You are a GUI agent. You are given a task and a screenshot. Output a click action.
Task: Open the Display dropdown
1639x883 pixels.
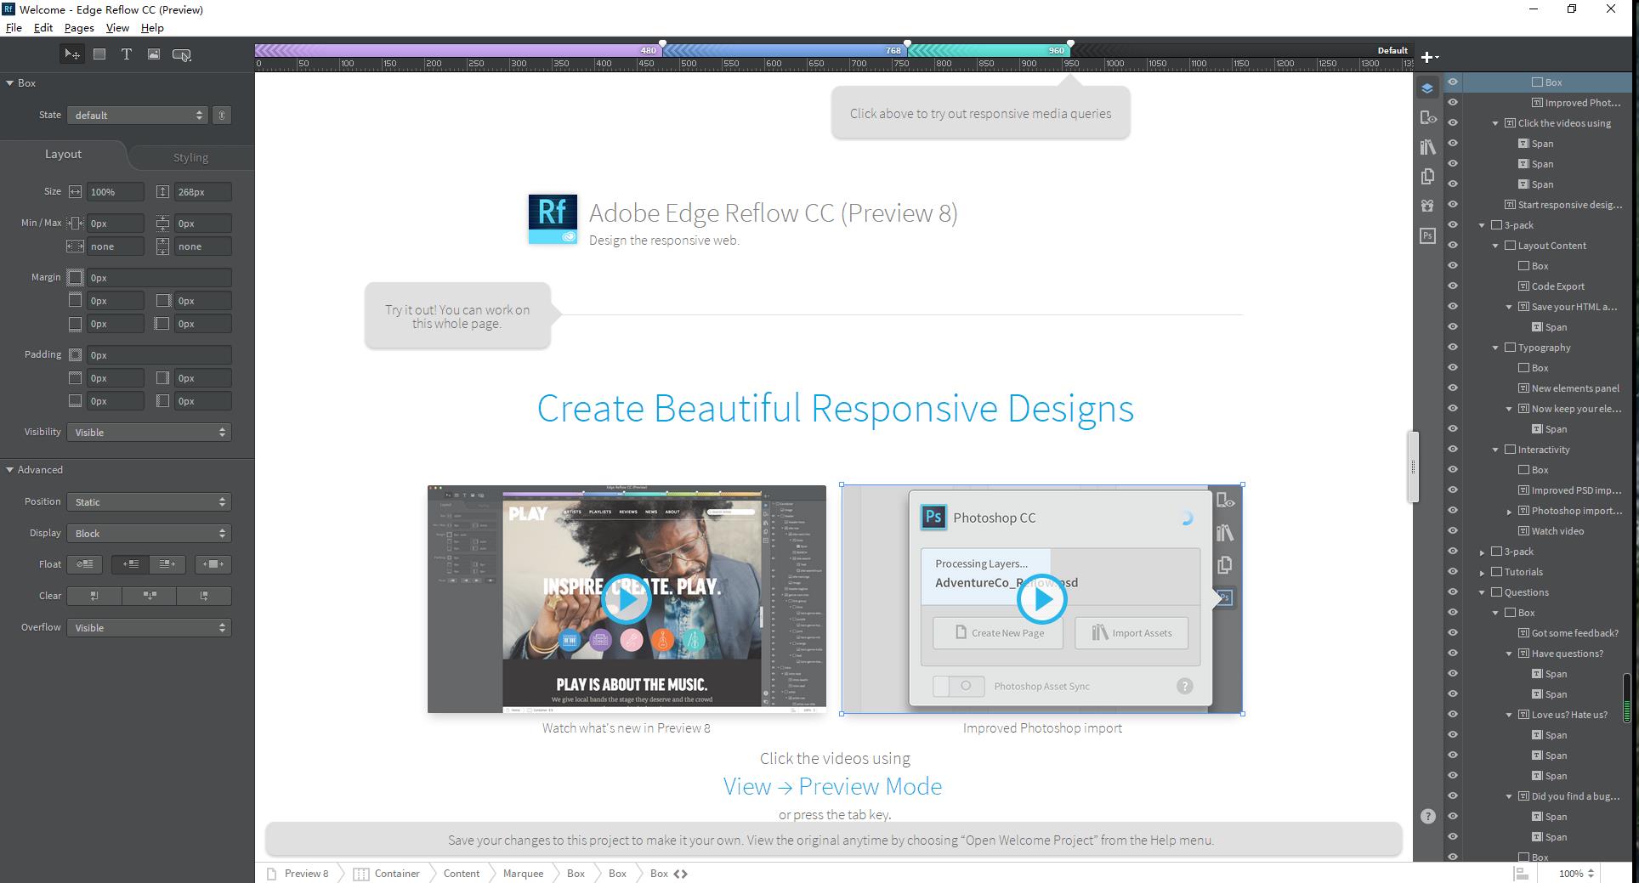(149, 533)
